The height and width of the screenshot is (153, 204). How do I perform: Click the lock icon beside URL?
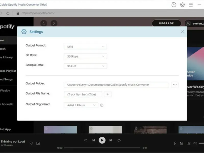pyautogui.click(x=18, y=13)
